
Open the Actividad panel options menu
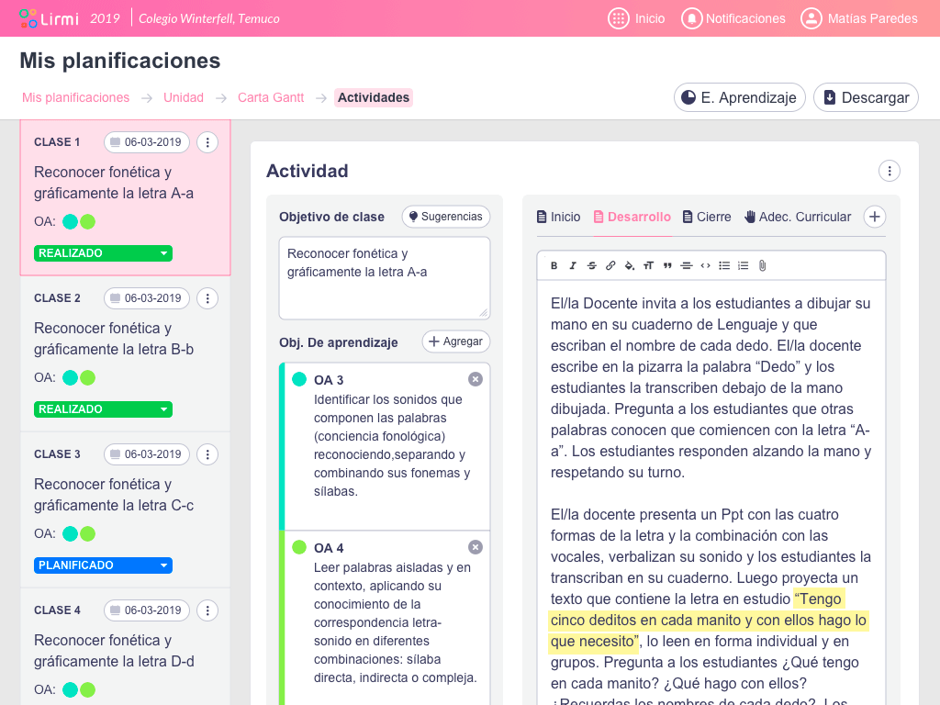[x=889, y=171]
